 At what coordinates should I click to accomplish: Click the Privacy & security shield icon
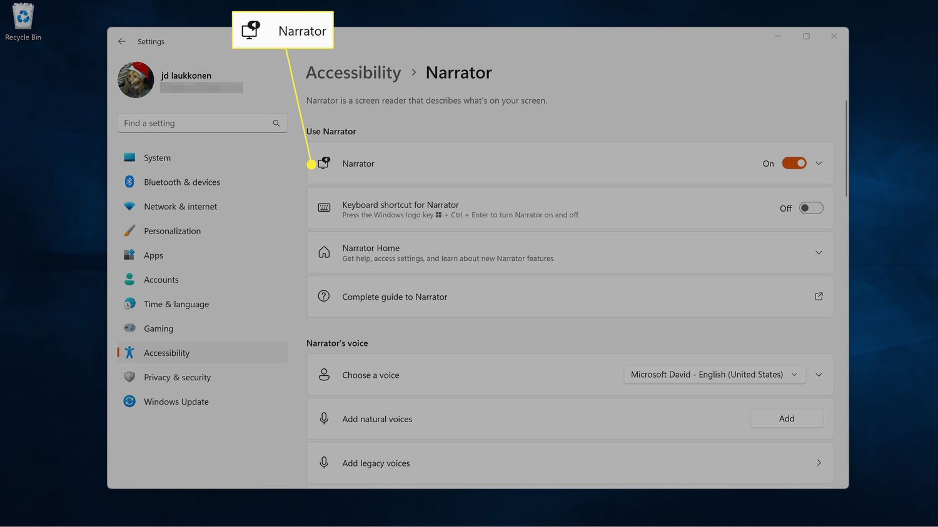click(x=129, y=377)
